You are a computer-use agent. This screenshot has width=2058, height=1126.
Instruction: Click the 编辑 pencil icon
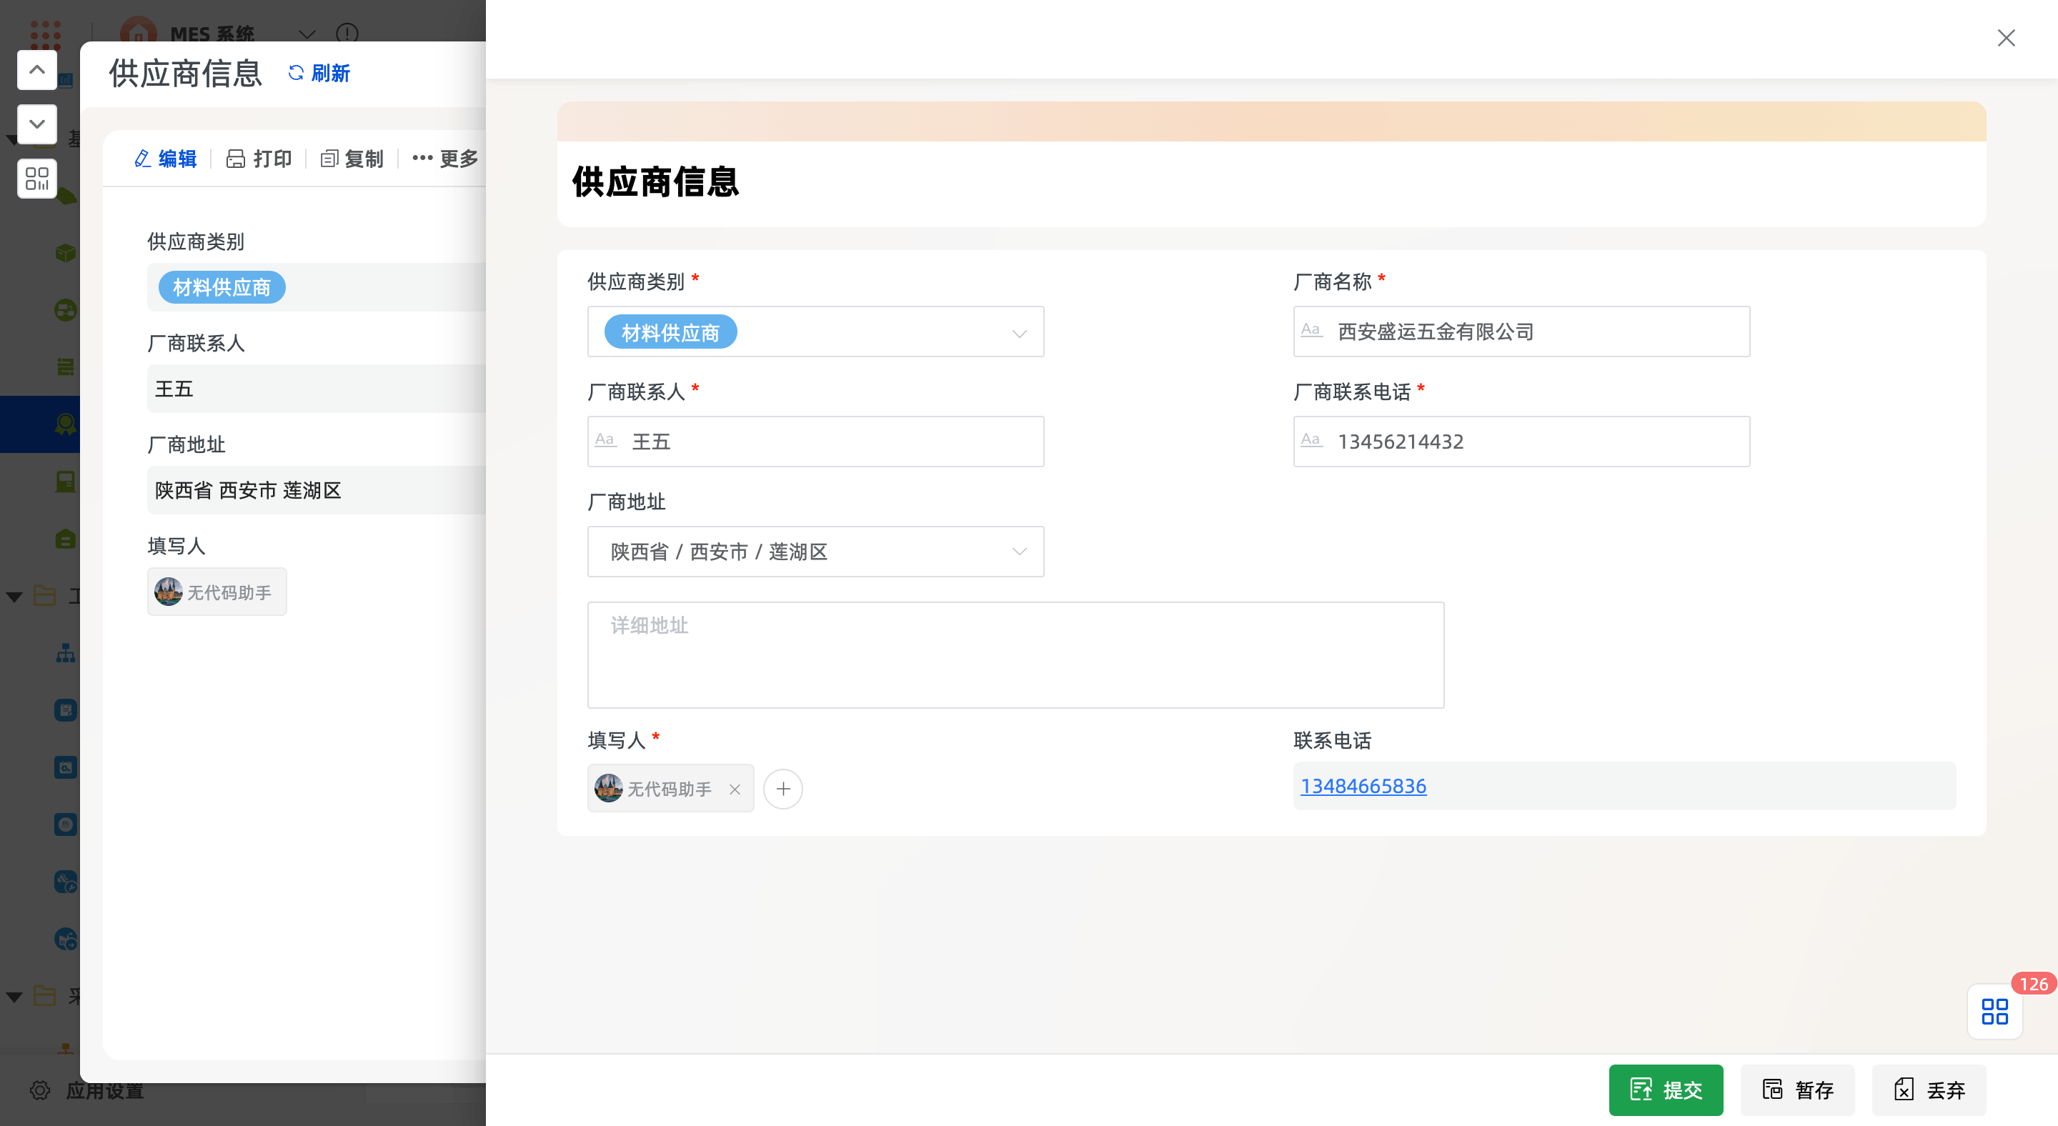(143, 158)
